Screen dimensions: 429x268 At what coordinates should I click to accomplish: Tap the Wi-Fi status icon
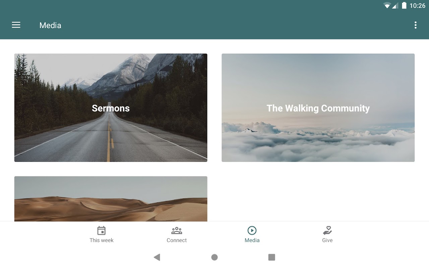(387, 5)
